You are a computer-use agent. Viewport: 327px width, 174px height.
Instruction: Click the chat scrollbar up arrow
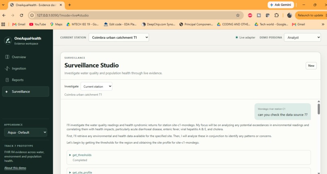click(318, 102)
